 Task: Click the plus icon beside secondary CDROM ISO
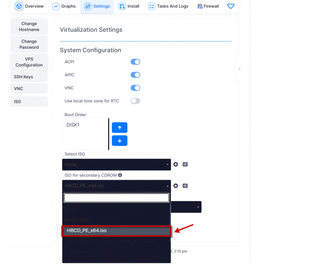175,185
